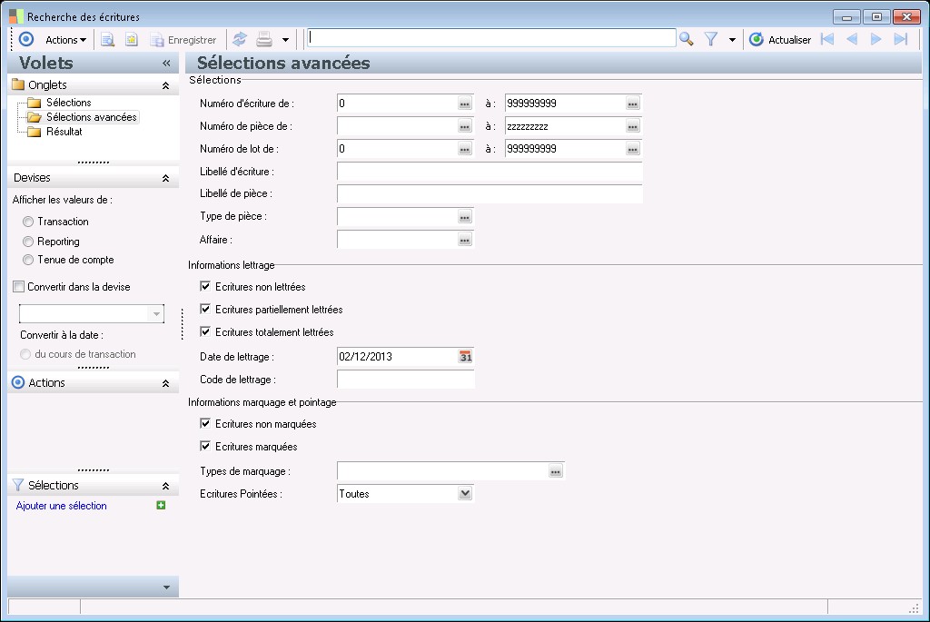930x622 pixels.
Task: Open lookup for Numéro de pièce de
Action: coord(464,126)
